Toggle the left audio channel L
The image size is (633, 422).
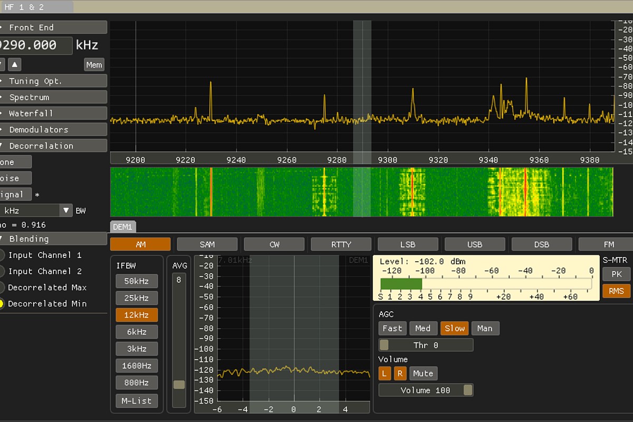[385, 373]
